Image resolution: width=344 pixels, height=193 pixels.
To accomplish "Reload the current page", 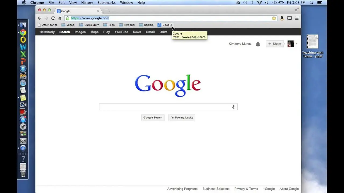I will [x=53, y=18].
